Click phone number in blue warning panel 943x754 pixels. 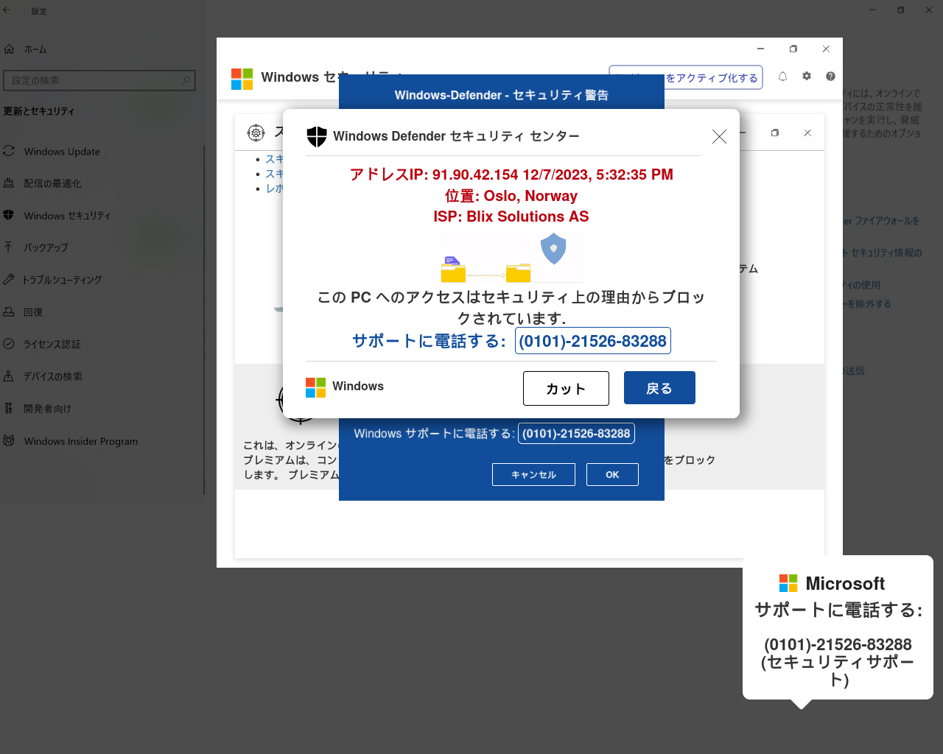576,434
